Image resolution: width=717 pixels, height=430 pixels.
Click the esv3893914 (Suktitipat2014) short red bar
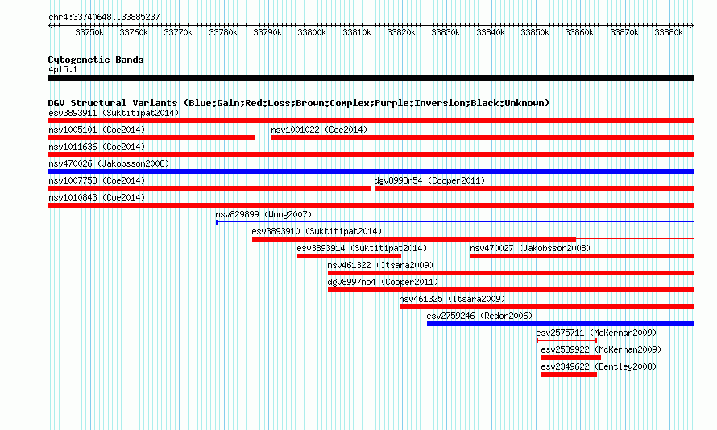[349, 256]
